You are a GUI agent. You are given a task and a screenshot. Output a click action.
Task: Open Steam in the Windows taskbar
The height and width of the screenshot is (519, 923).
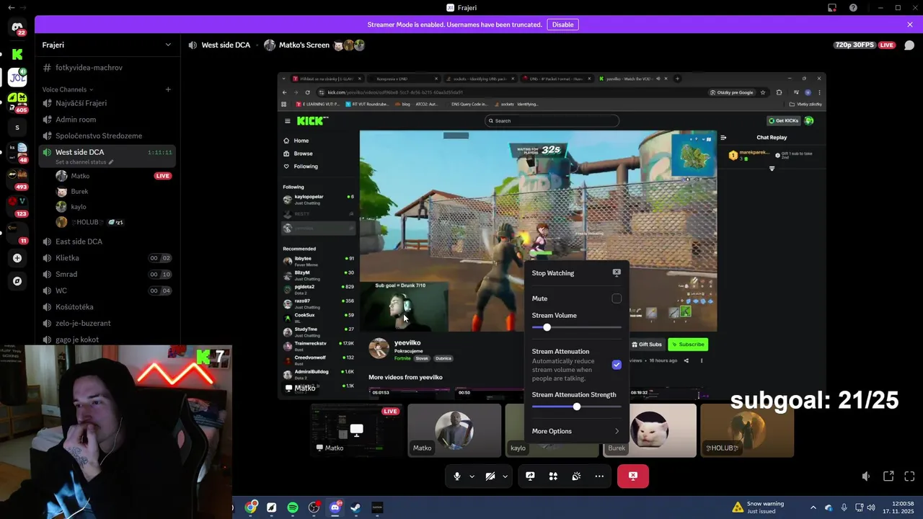point(355,507)
